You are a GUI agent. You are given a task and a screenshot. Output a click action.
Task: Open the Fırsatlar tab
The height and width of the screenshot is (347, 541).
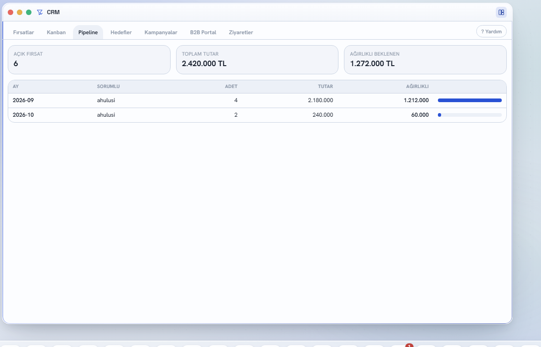(23, 32)
